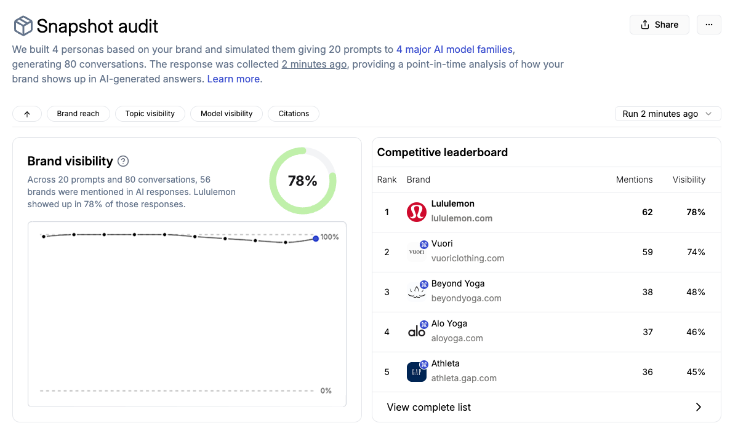Click lululemon.com domain text
The height and width of the screenshot is (439, 738).
click(462, 218)
